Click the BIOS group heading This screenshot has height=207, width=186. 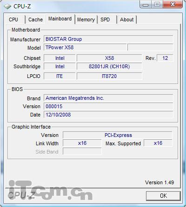(x=17, y=89)
